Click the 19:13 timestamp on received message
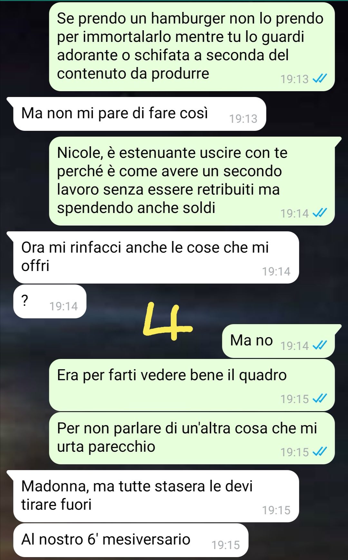The width and height of the screenshot is (348, 560). pos(243,119)
